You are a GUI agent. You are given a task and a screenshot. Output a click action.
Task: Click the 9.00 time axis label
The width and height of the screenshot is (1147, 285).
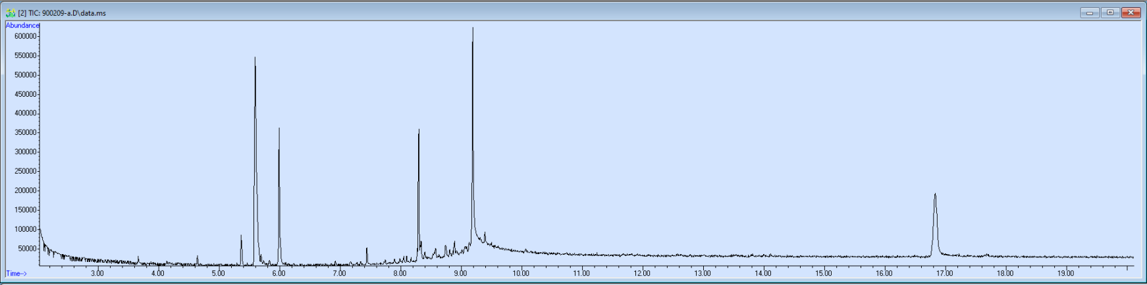pyautogui.click(x=460, y=273)
